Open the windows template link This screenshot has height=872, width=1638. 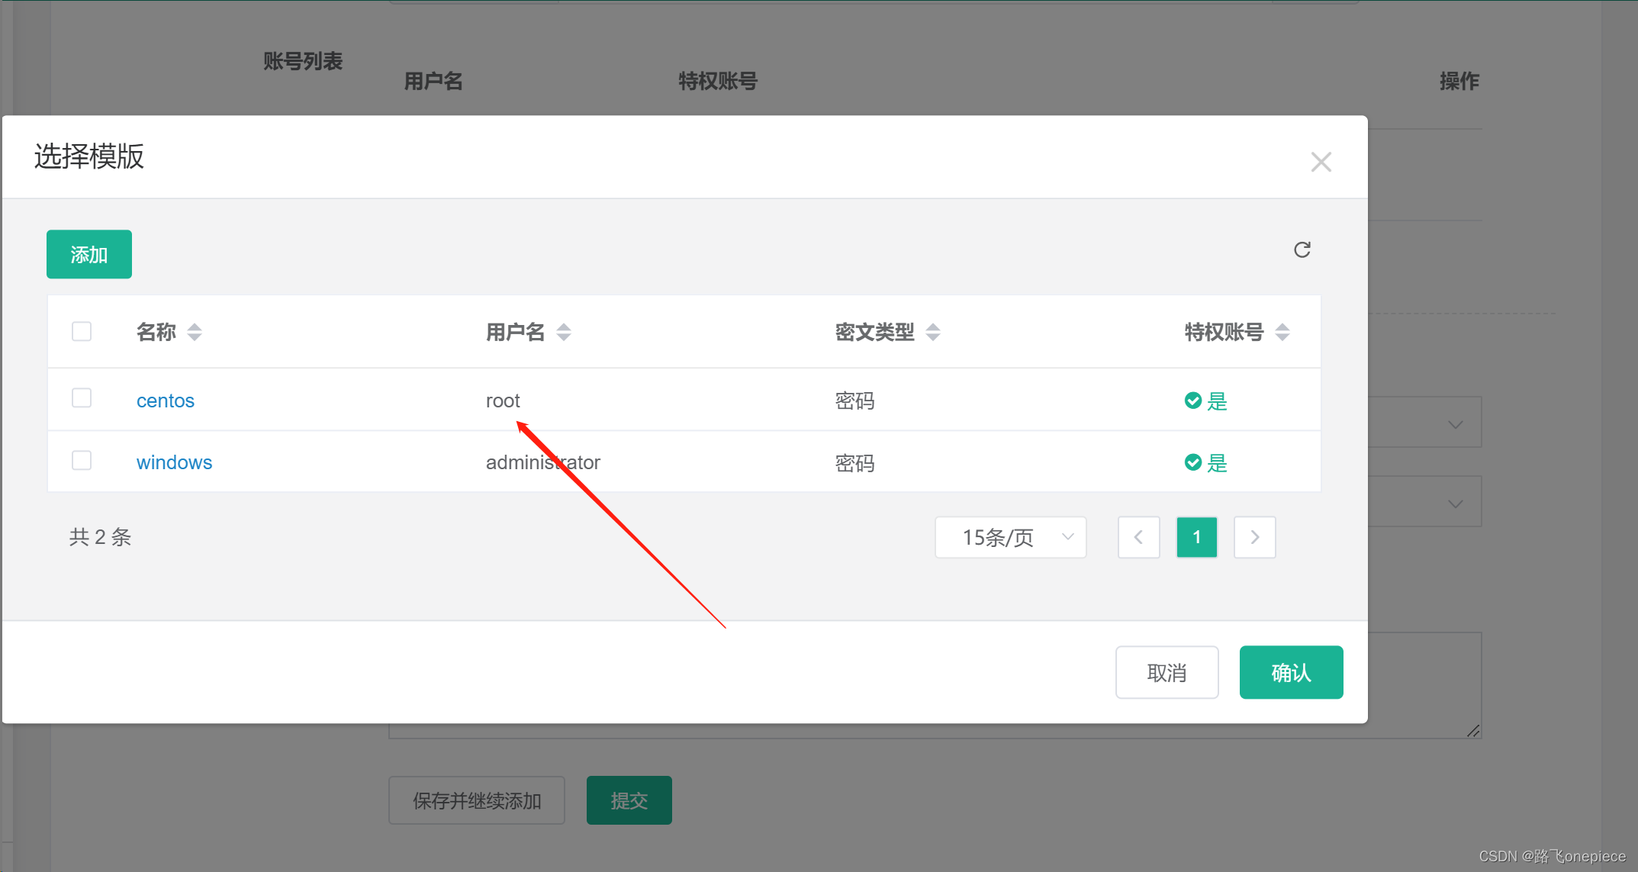(x=174, y=462)
